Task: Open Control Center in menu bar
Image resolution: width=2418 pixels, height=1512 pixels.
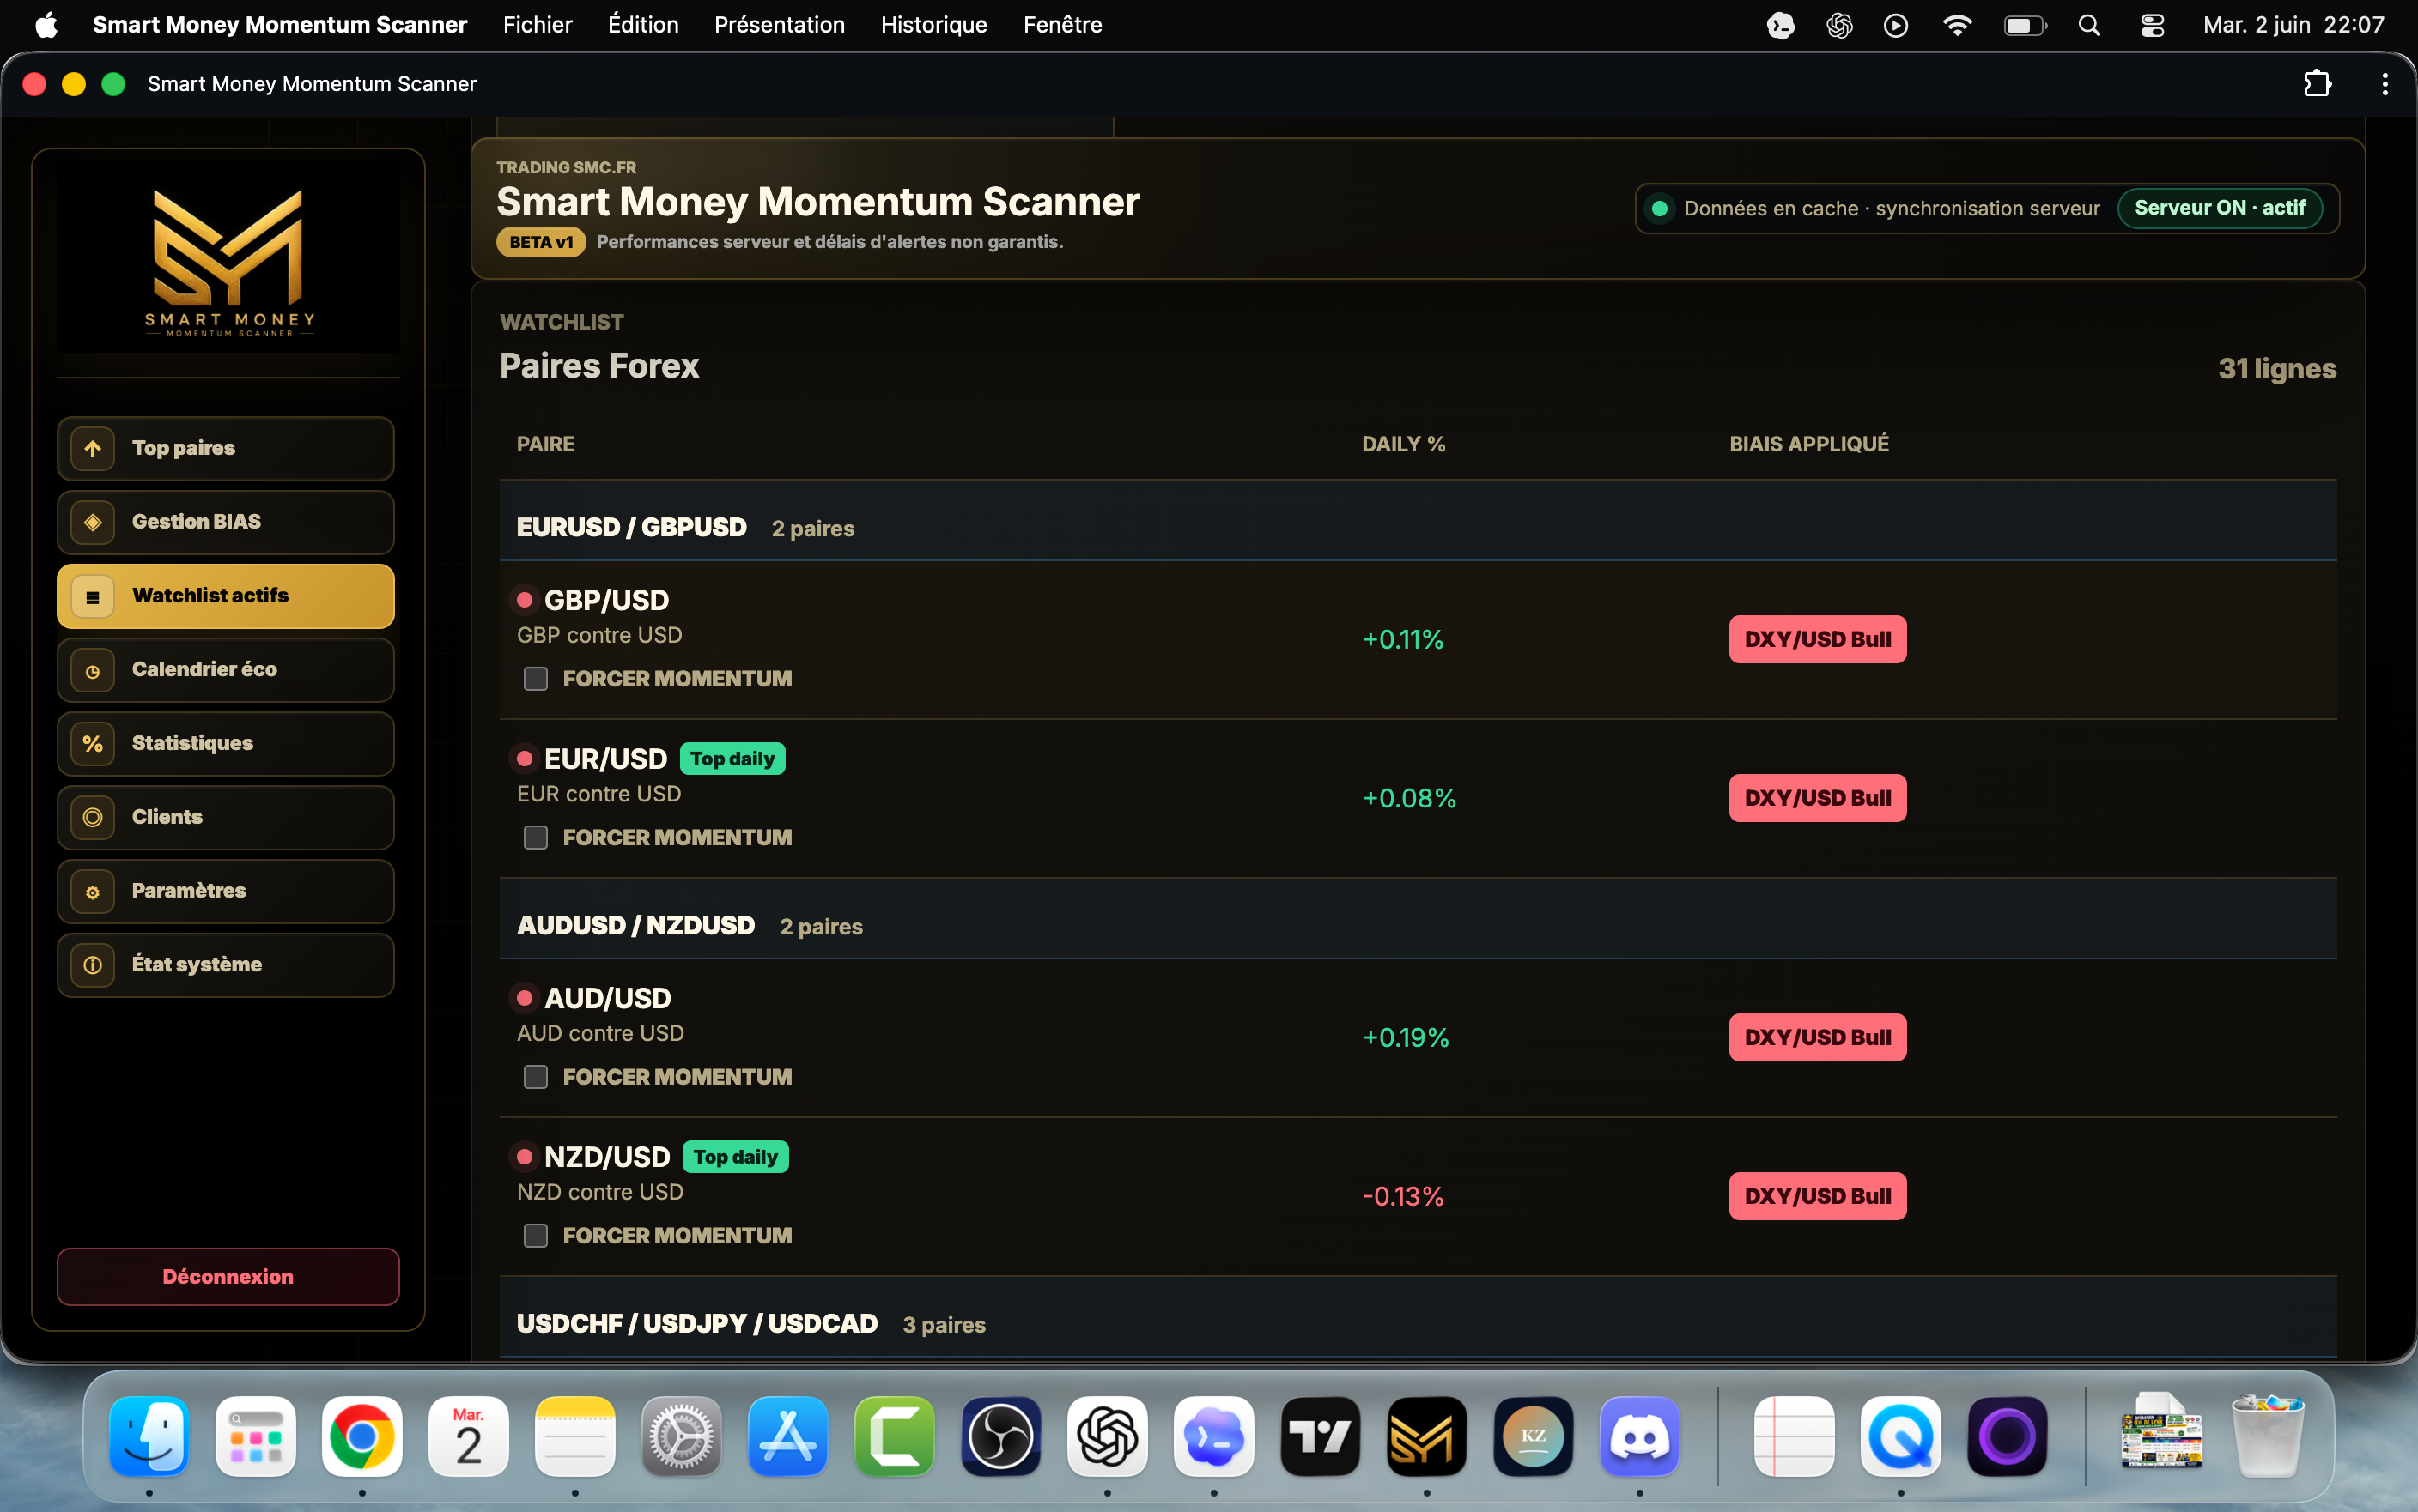Action: tap(2152, 25)
